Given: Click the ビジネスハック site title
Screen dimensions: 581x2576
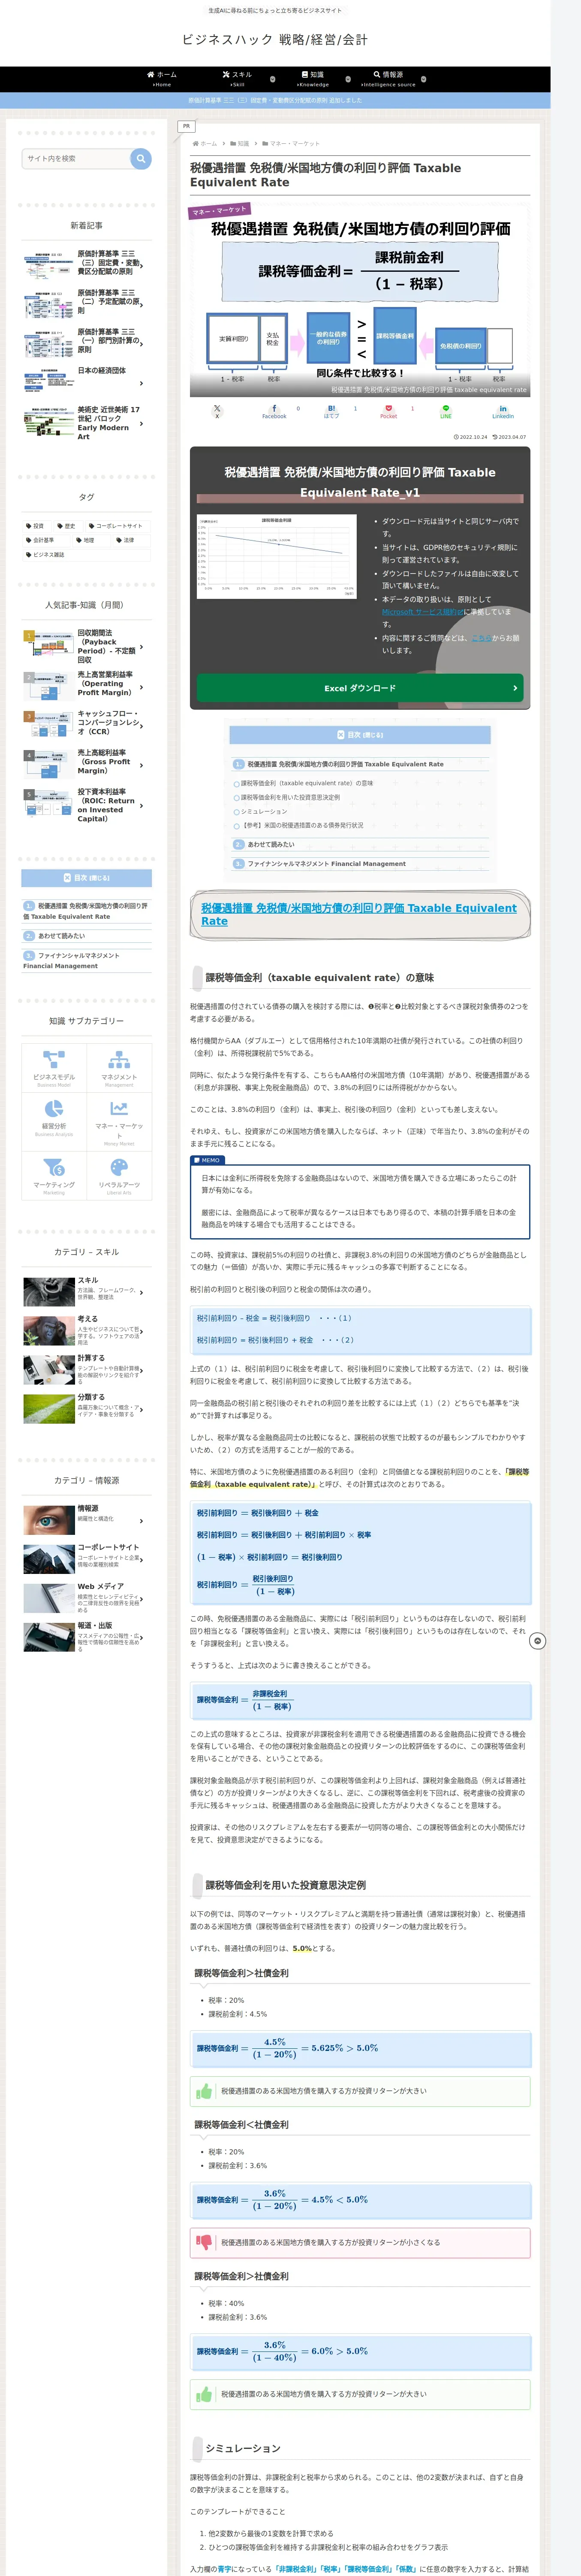Looking at the screenshot, I should (x=274, y=40).
